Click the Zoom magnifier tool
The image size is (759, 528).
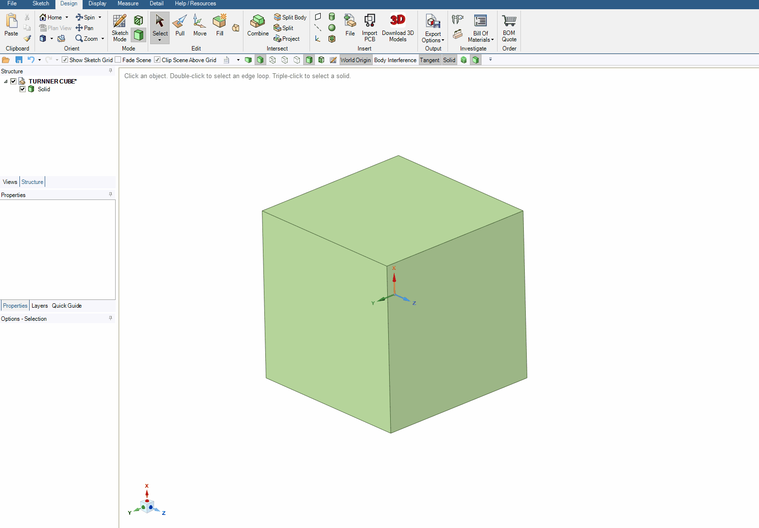[87, 39]
